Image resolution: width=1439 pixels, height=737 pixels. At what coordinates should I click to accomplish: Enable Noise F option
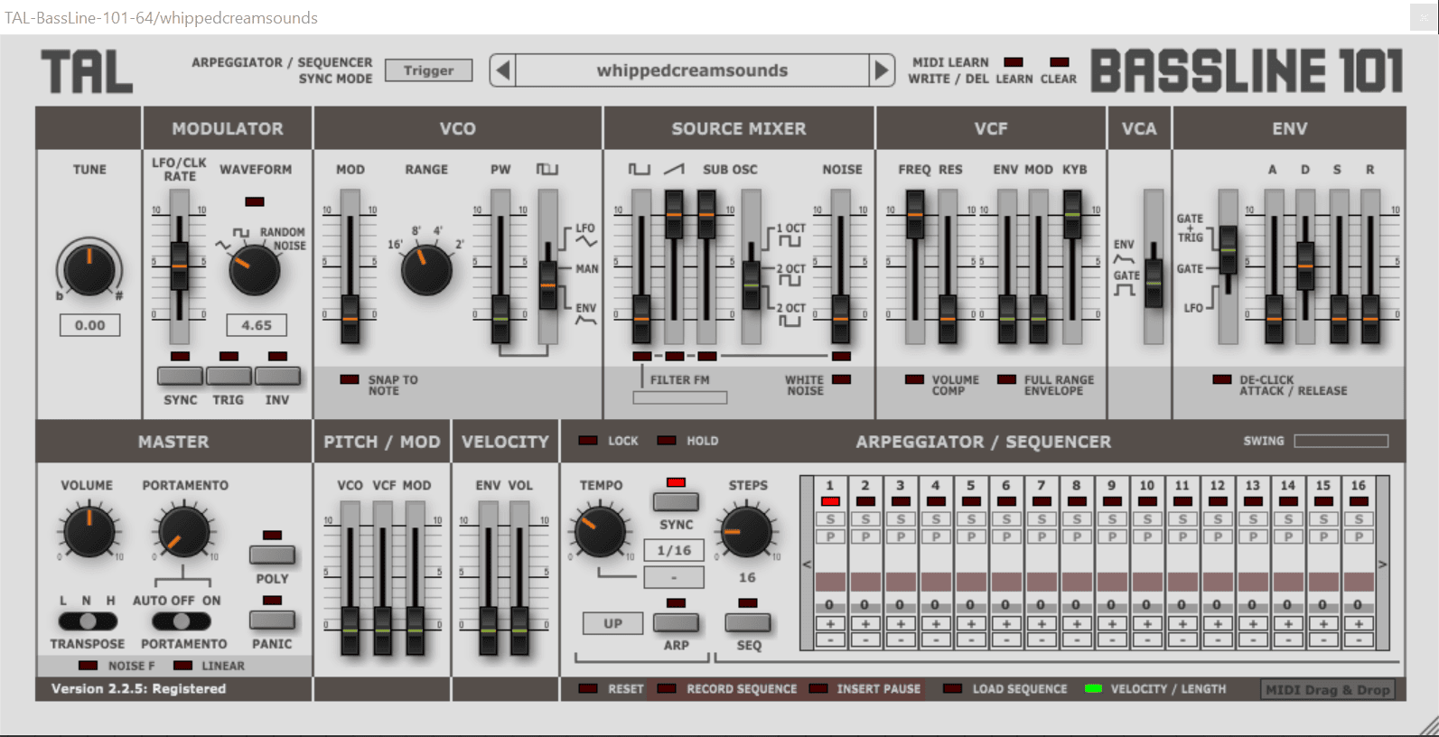tap(88, 666)
